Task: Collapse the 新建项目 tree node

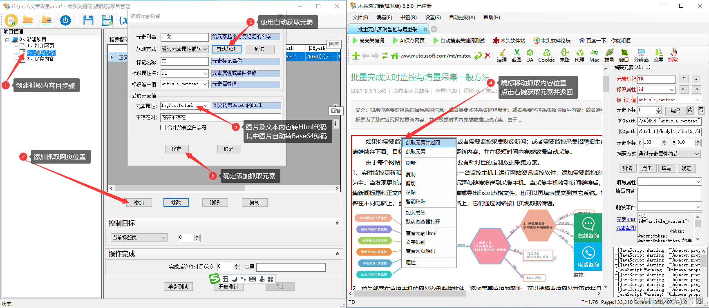Action: click(x=7, y=40)
